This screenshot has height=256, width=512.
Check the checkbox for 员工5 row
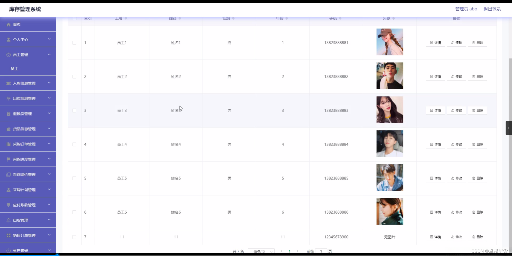(74, 178)
